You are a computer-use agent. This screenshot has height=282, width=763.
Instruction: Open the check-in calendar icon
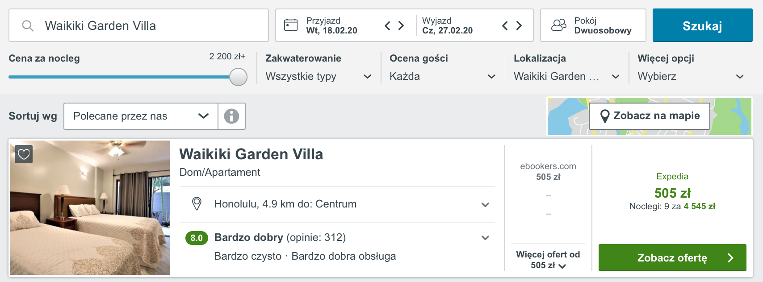[291, 25]
